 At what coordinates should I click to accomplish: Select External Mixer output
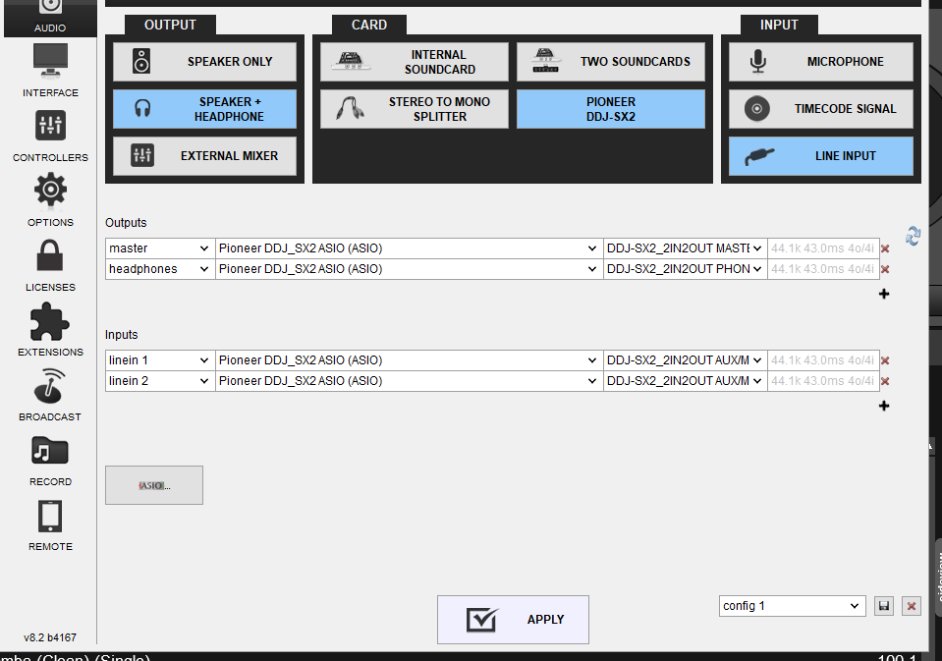(x=205, y=155)
